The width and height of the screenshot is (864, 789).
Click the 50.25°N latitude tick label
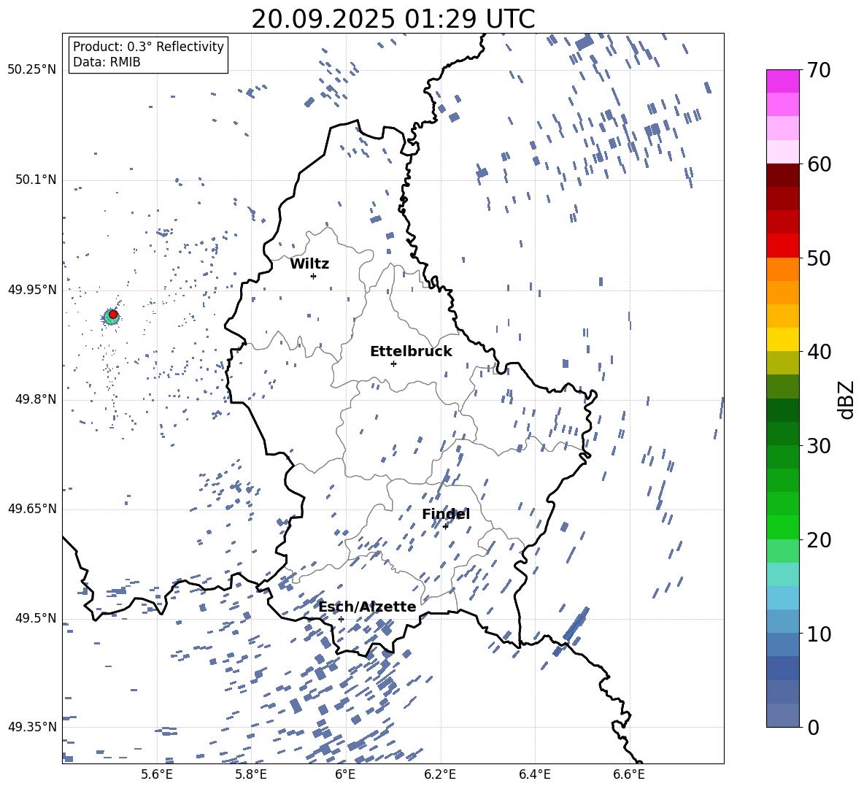click(x=32, y=70)
